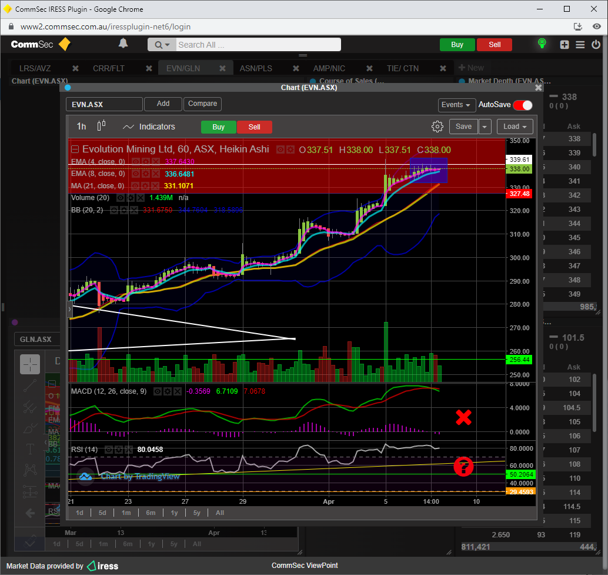Open dropdown arrow beside Save button
The image size is (608, 575).
click(x=485, y=127)
